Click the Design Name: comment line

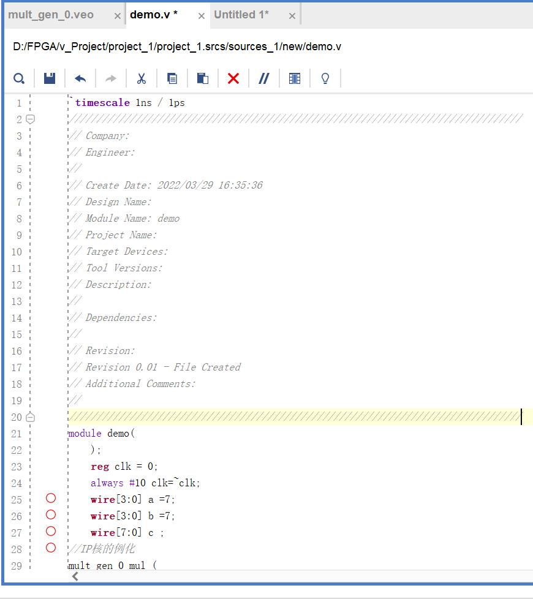[110, 202]
